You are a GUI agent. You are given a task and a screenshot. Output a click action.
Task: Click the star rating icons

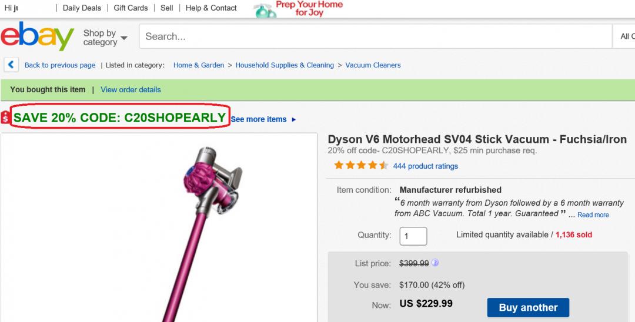point(361,166)
